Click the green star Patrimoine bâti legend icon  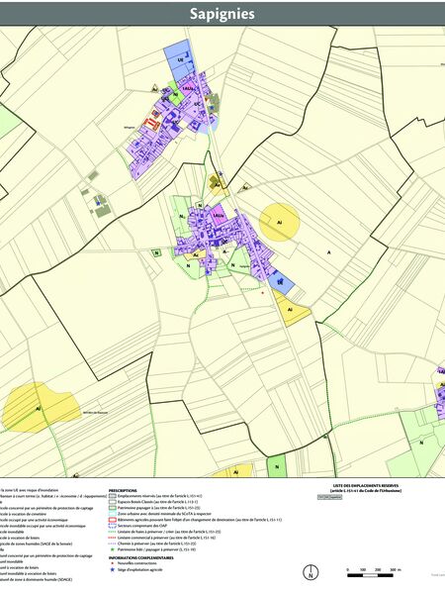[x=112, y=548]
